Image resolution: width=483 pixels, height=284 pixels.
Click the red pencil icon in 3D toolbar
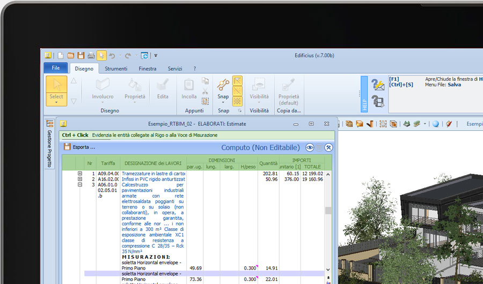(449, 124)
